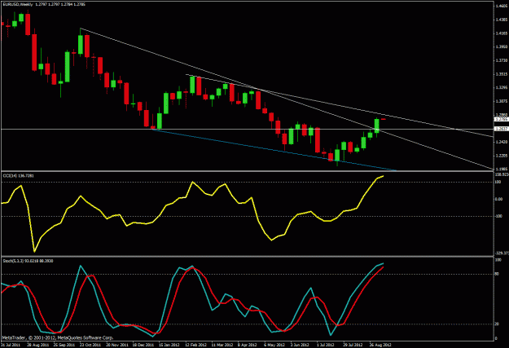Click the CCI scale 0.00 label
This screenshot has height=348, width=509.
(x=499, y=199)
